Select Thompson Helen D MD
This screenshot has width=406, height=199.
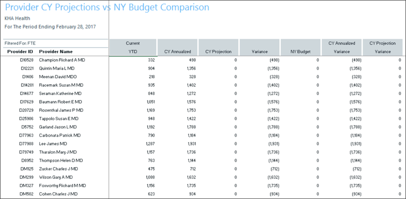tap(61, 160)
